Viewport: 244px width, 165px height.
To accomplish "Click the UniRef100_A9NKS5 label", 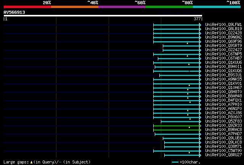I will pyautogui.click(x=223, y=79).
